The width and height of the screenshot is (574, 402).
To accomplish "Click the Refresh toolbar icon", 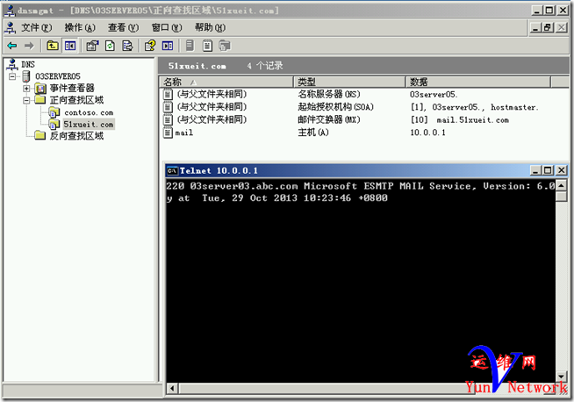I will pyautogui.click(x=110, y=46).
